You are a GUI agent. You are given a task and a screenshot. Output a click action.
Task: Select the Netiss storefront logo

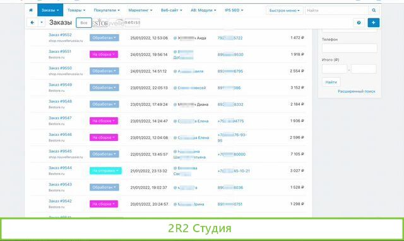132,23
